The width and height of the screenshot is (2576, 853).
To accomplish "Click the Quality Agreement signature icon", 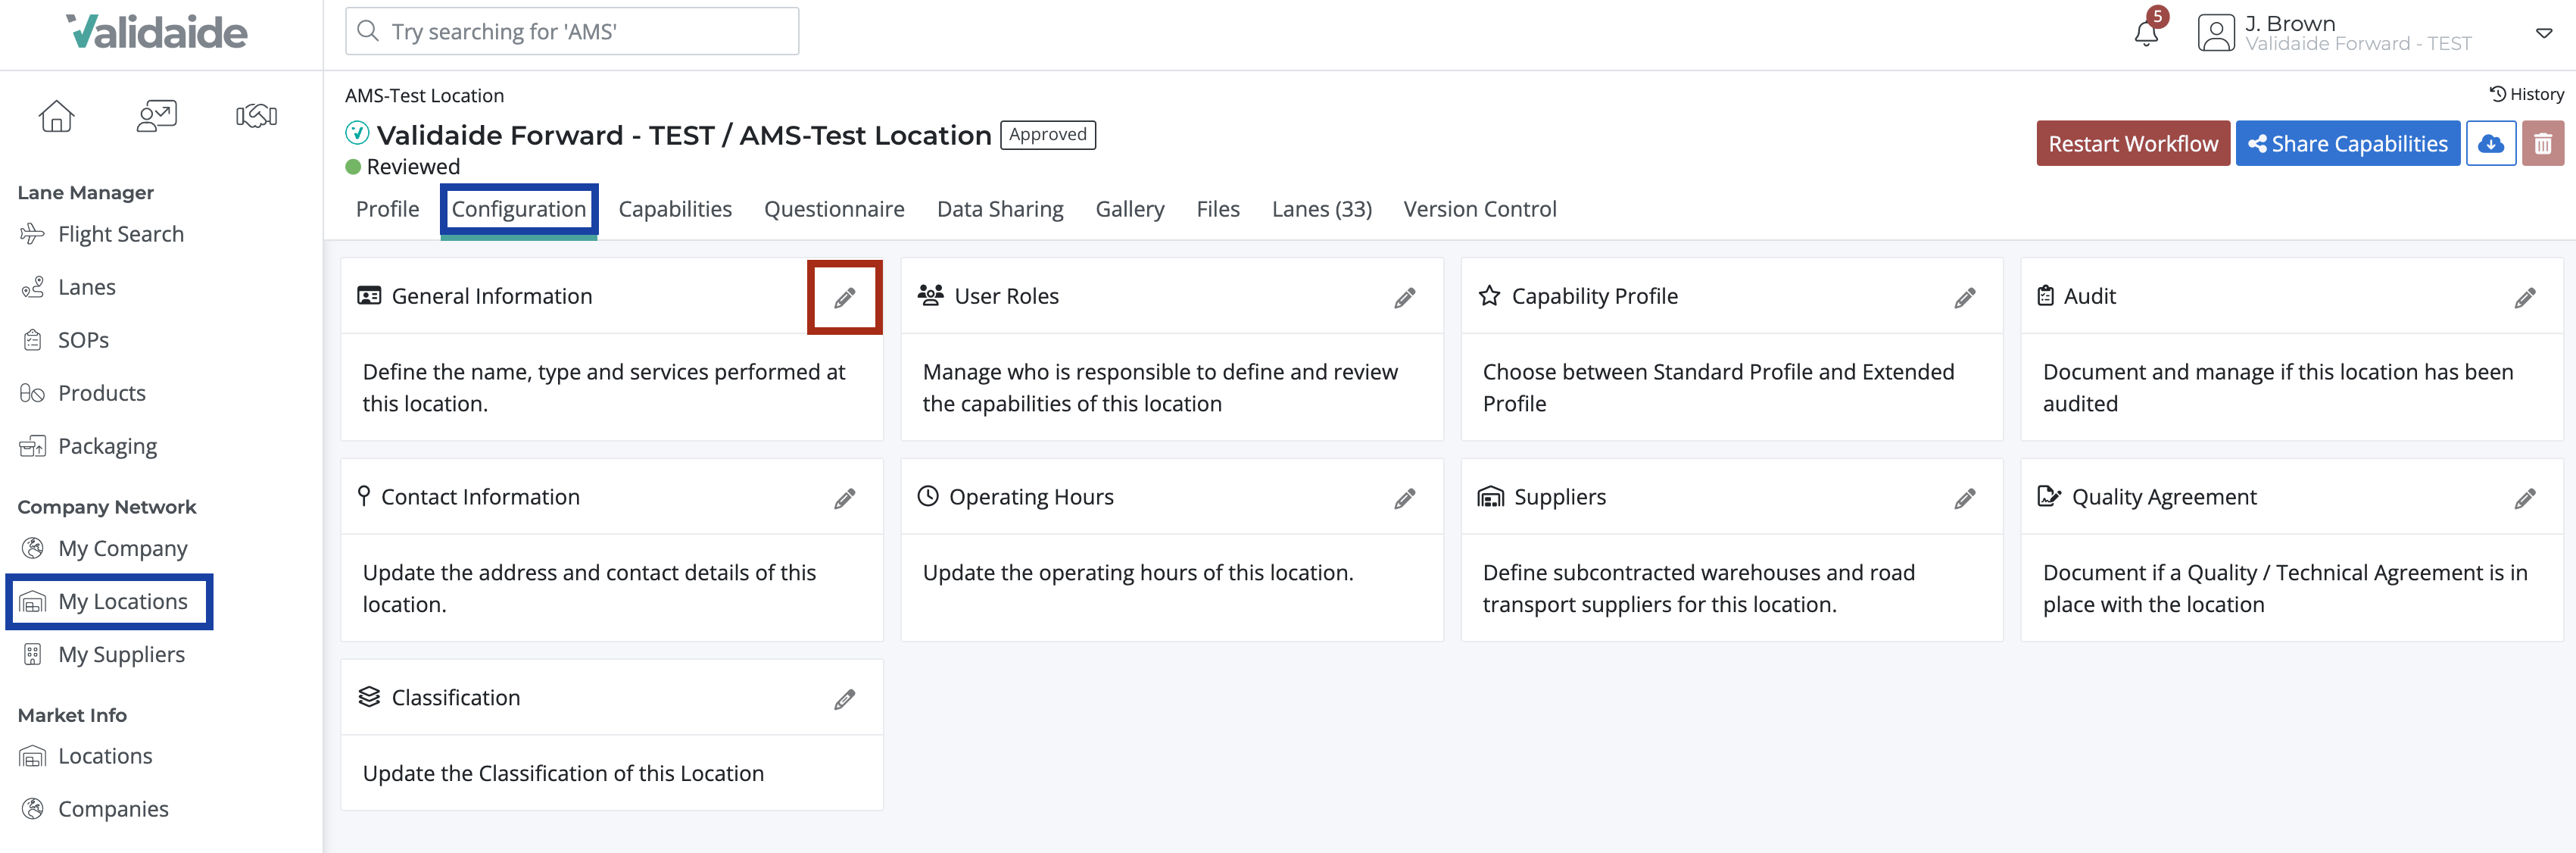I will click(2049, 496).
